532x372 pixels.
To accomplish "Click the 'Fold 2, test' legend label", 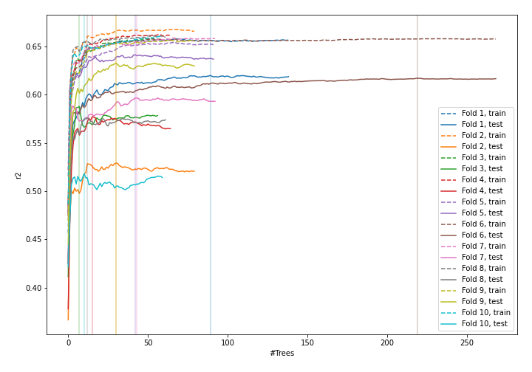I will [482, 146].
